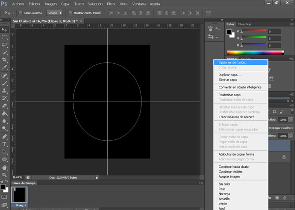Select the Horizontal Type tool
The height and width of the screenshot is (210, 295).
(x=4, y=144)
